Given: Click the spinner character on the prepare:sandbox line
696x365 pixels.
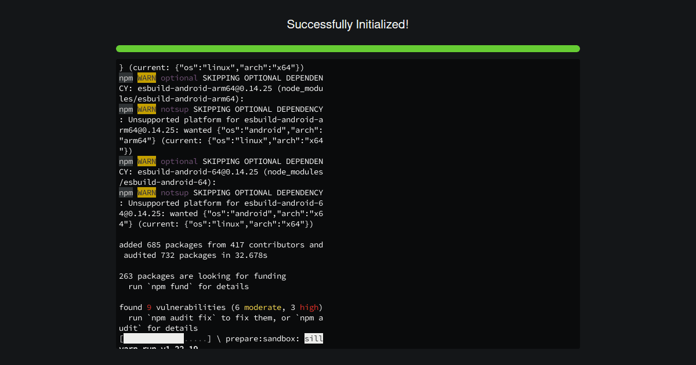Looking at the screenshot, I should click(x=218, y=338).
